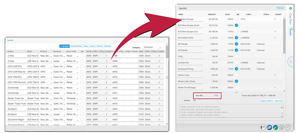This screenshot has height=133, width=301.
Task: Open the Cap Sum side tab
Action: tap(290, 19)
